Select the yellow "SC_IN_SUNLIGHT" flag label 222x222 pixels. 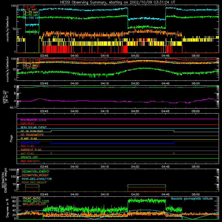click(x=32, y=131)
